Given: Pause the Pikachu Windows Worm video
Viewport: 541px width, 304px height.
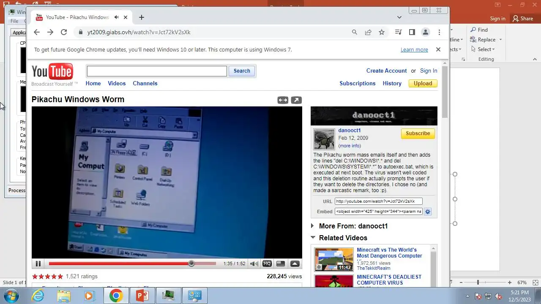Looking at the screenshot, I should pyautogui.click(x=38, y=263).
